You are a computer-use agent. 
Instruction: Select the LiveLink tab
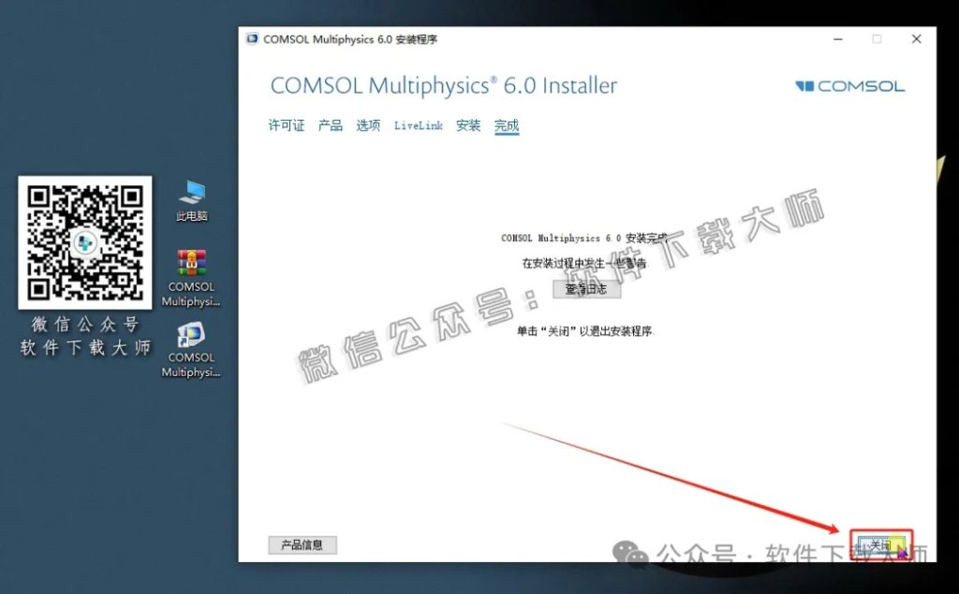(418, 125)
